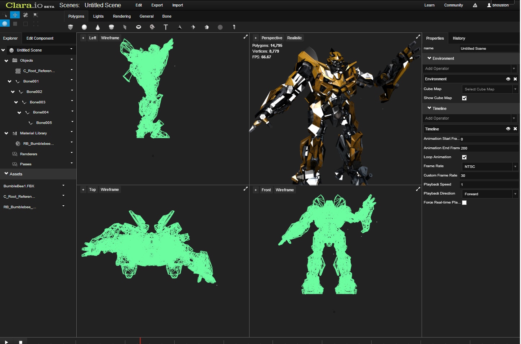Screen dimensions: 521x344
Task: Stop the animation playback
Action: coord(21,342)
